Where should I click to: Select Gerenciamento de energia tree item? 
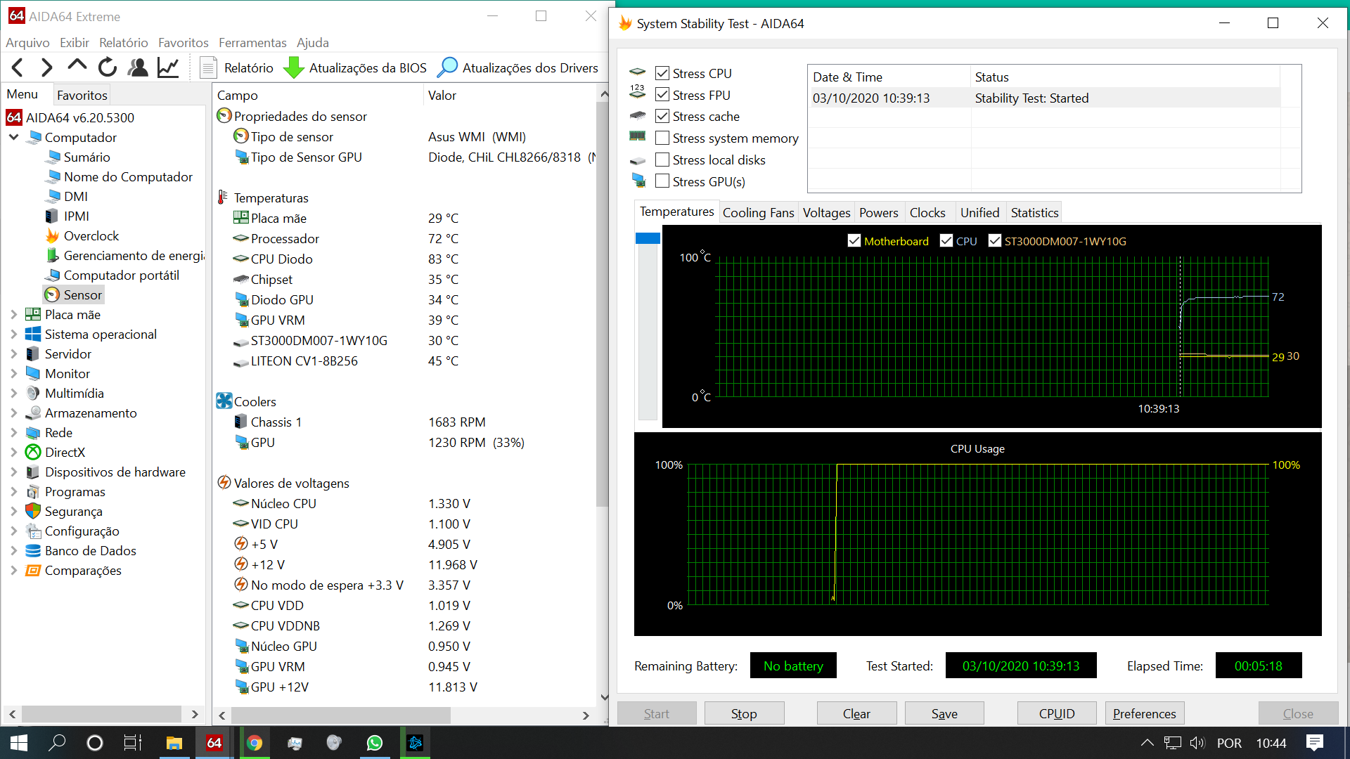click(125, 256)
